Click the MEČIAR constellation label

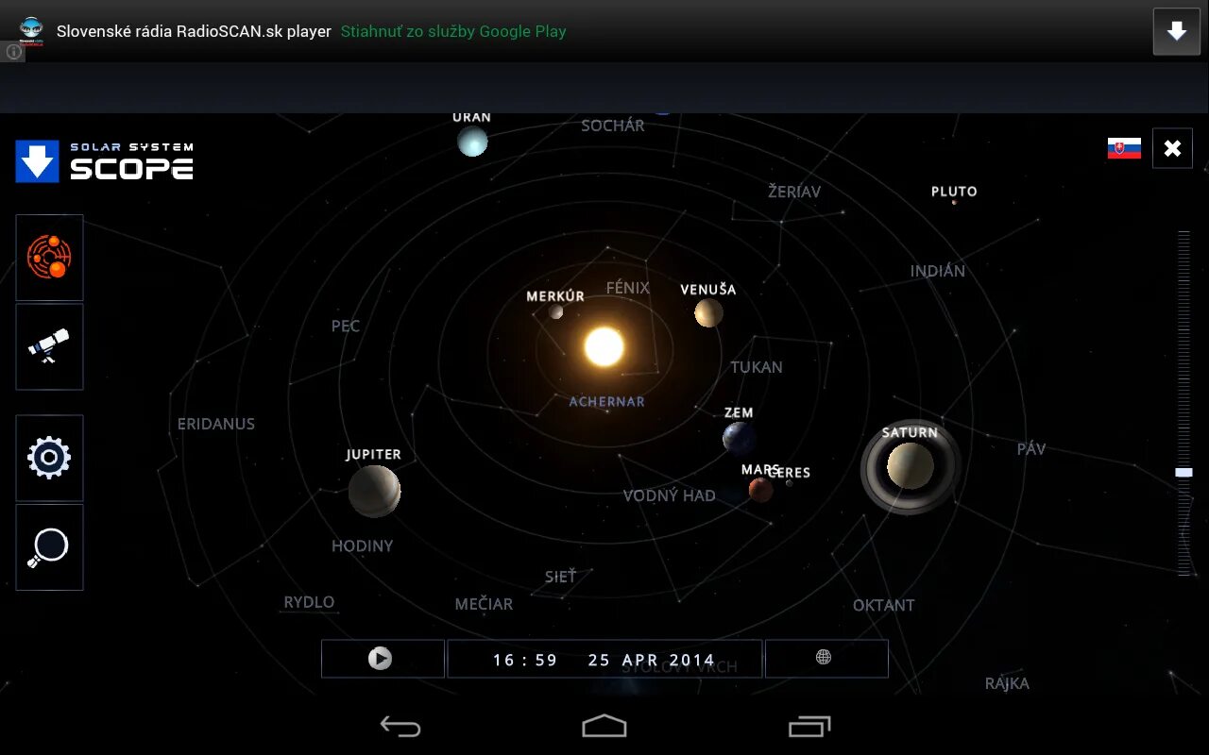485,603
